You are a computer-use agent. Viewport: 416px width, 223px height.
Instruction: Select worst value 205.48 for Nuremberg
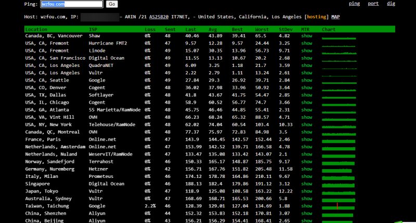pyautogui.click(x=263, y=169)
